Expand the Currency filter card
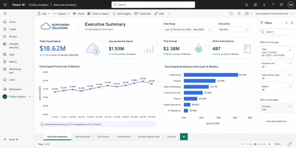Viewport: 296px width, 148px height. click(x=290, y=107)
